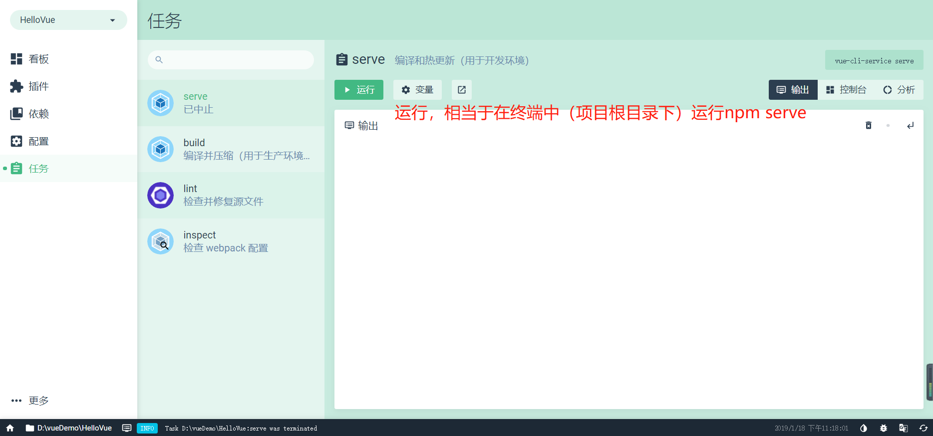Switch to the 输出 output tab
Viewport: 933px width, 436px height.
click(x=793, y=90)
